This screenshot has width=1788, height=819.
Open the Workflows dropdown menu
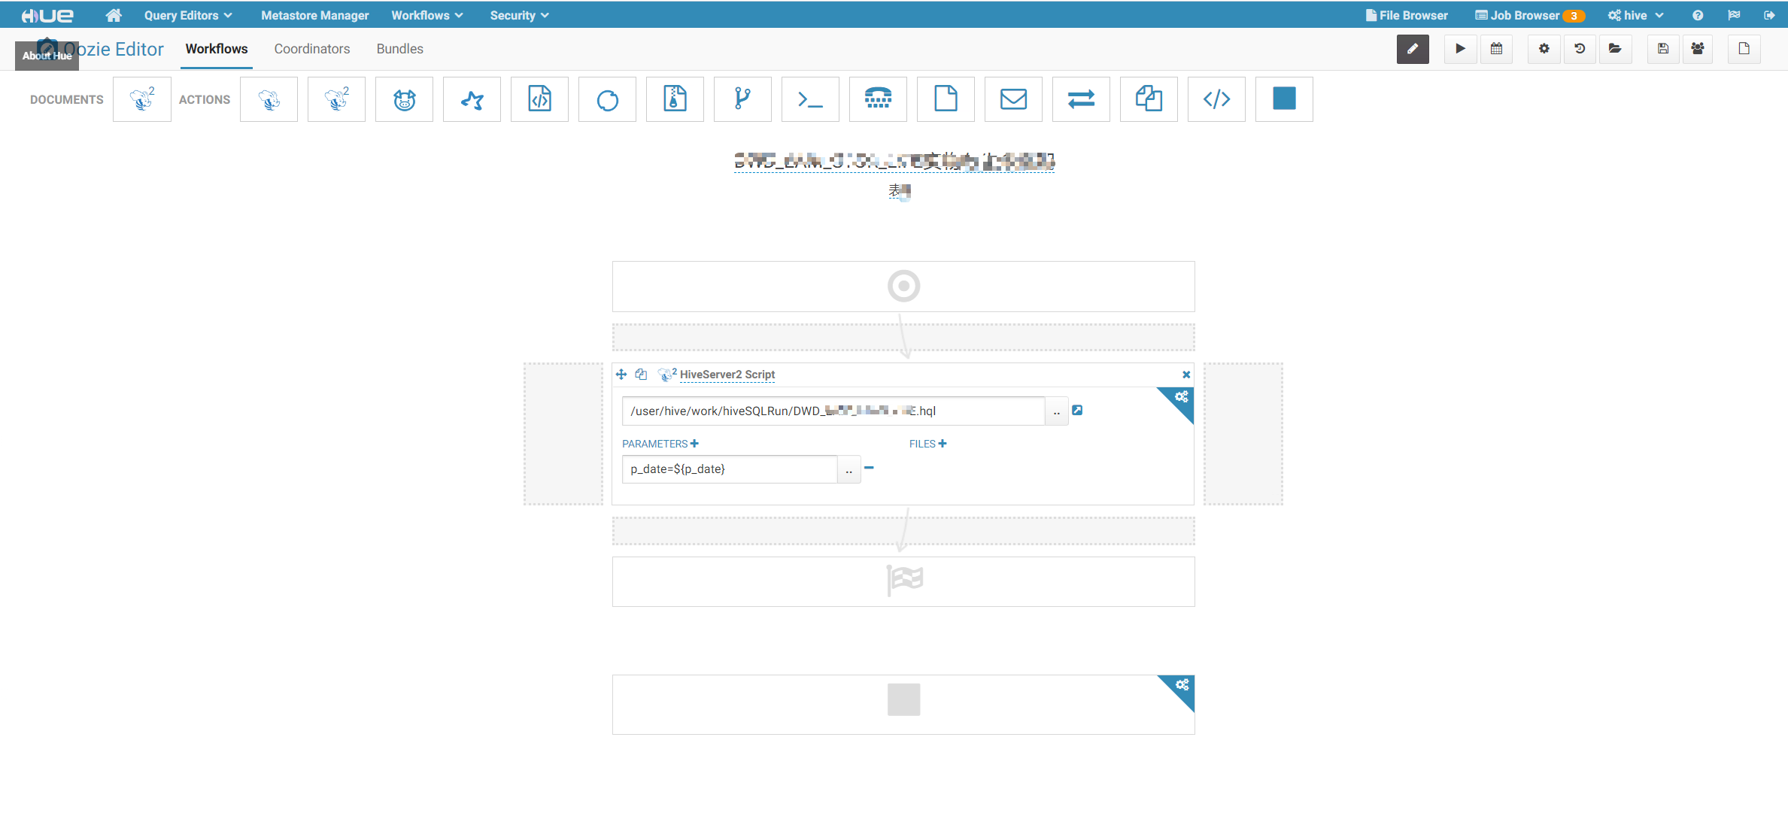click(x=427, y=15)
